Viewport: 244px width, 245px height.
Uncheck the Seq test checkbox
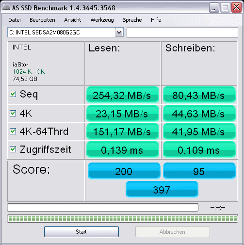pyautogui.click(x=13, y=94)
